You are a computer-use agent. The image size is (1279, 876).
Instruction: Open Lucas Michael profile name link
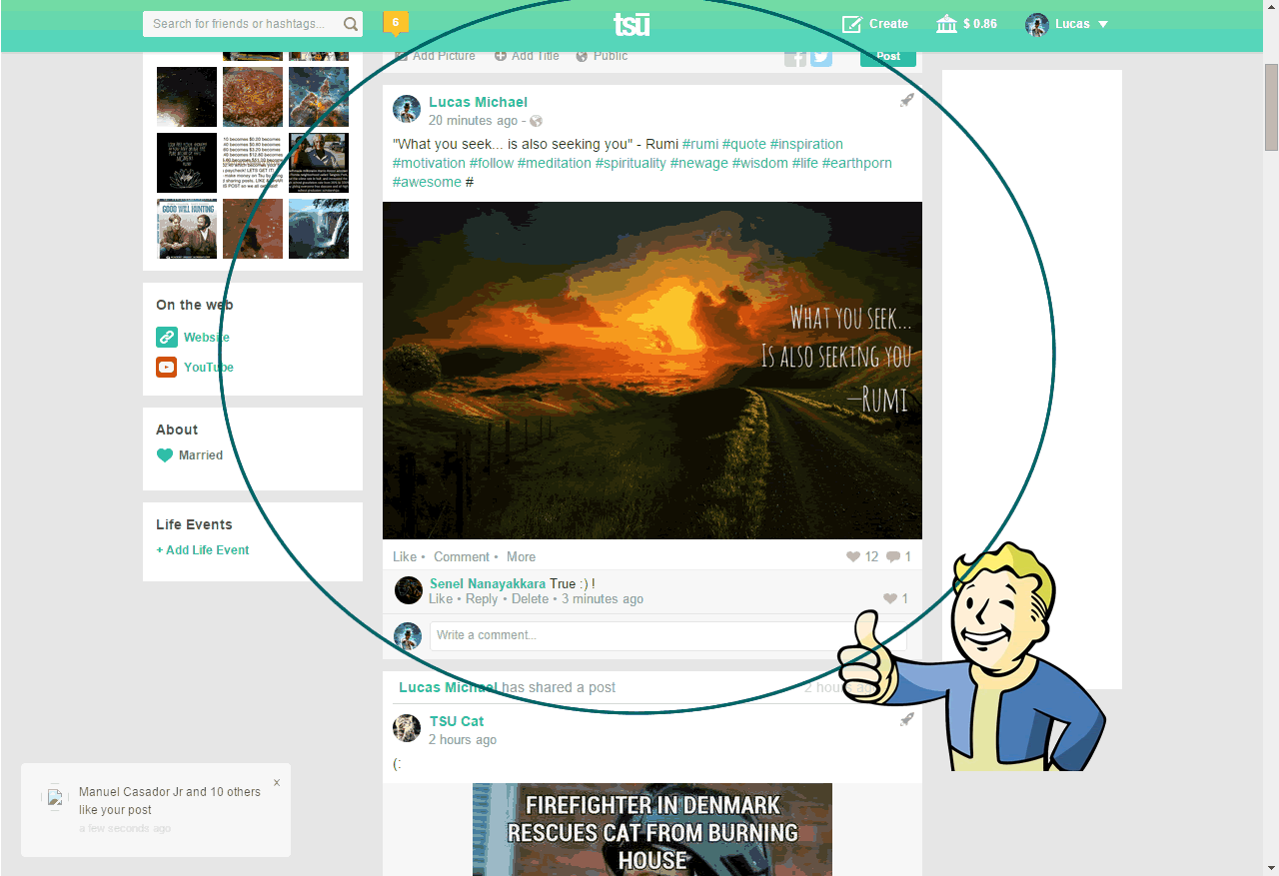pyautogui.click(x=478, y=102)
